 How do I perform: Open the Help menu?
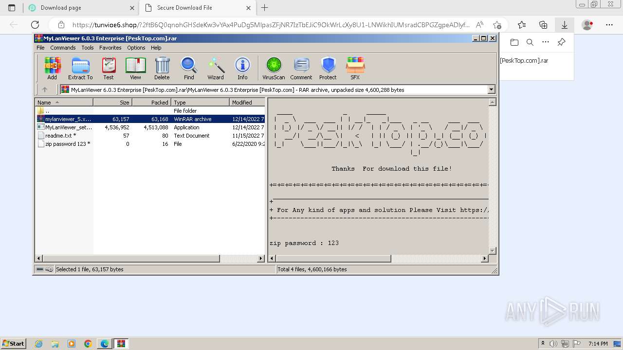(x=156, y=48)
